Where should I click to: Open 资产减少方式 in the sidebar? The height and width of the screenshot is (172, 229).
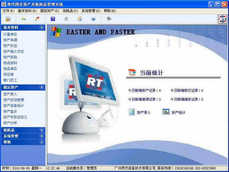tap(14, 52)
